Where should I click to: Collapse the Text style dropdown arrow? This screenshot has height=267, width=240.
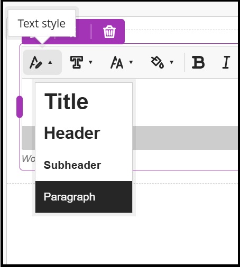click(x=50, y=62)
